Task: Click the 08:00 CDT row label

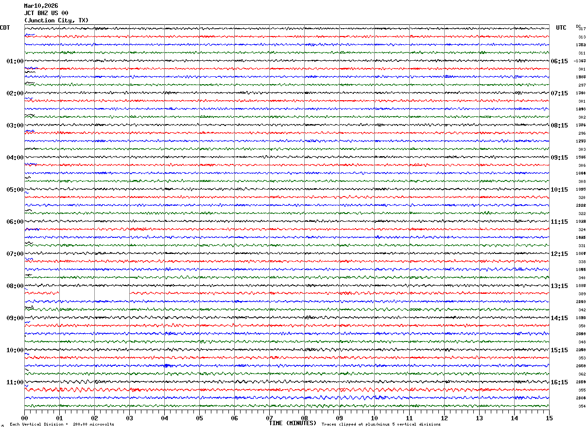Action: pos(15,286)
